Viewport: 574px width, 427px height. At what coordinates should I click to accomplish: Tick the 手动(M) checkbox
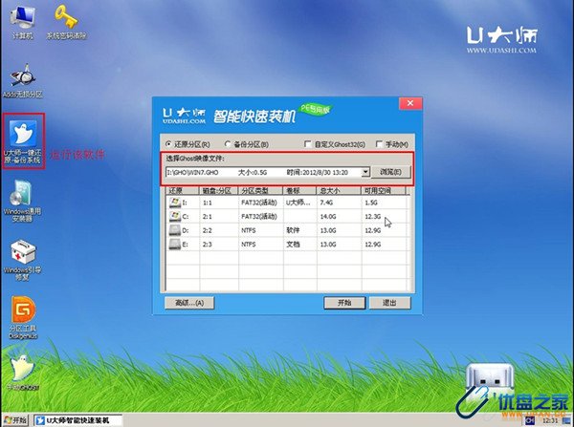379,144
